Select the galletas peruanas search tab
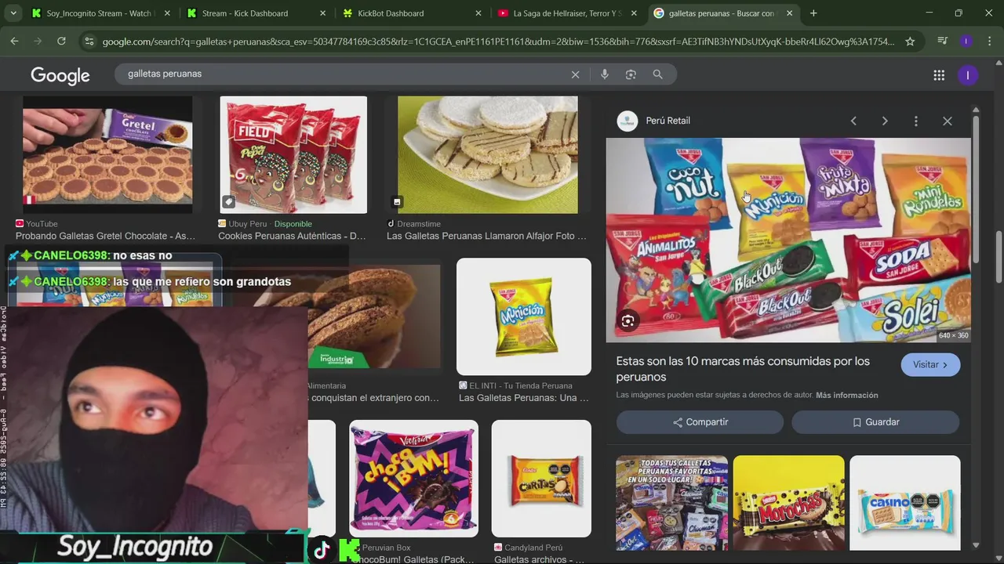This screenshot has height=564, width=1004. (x=722, y=13)
